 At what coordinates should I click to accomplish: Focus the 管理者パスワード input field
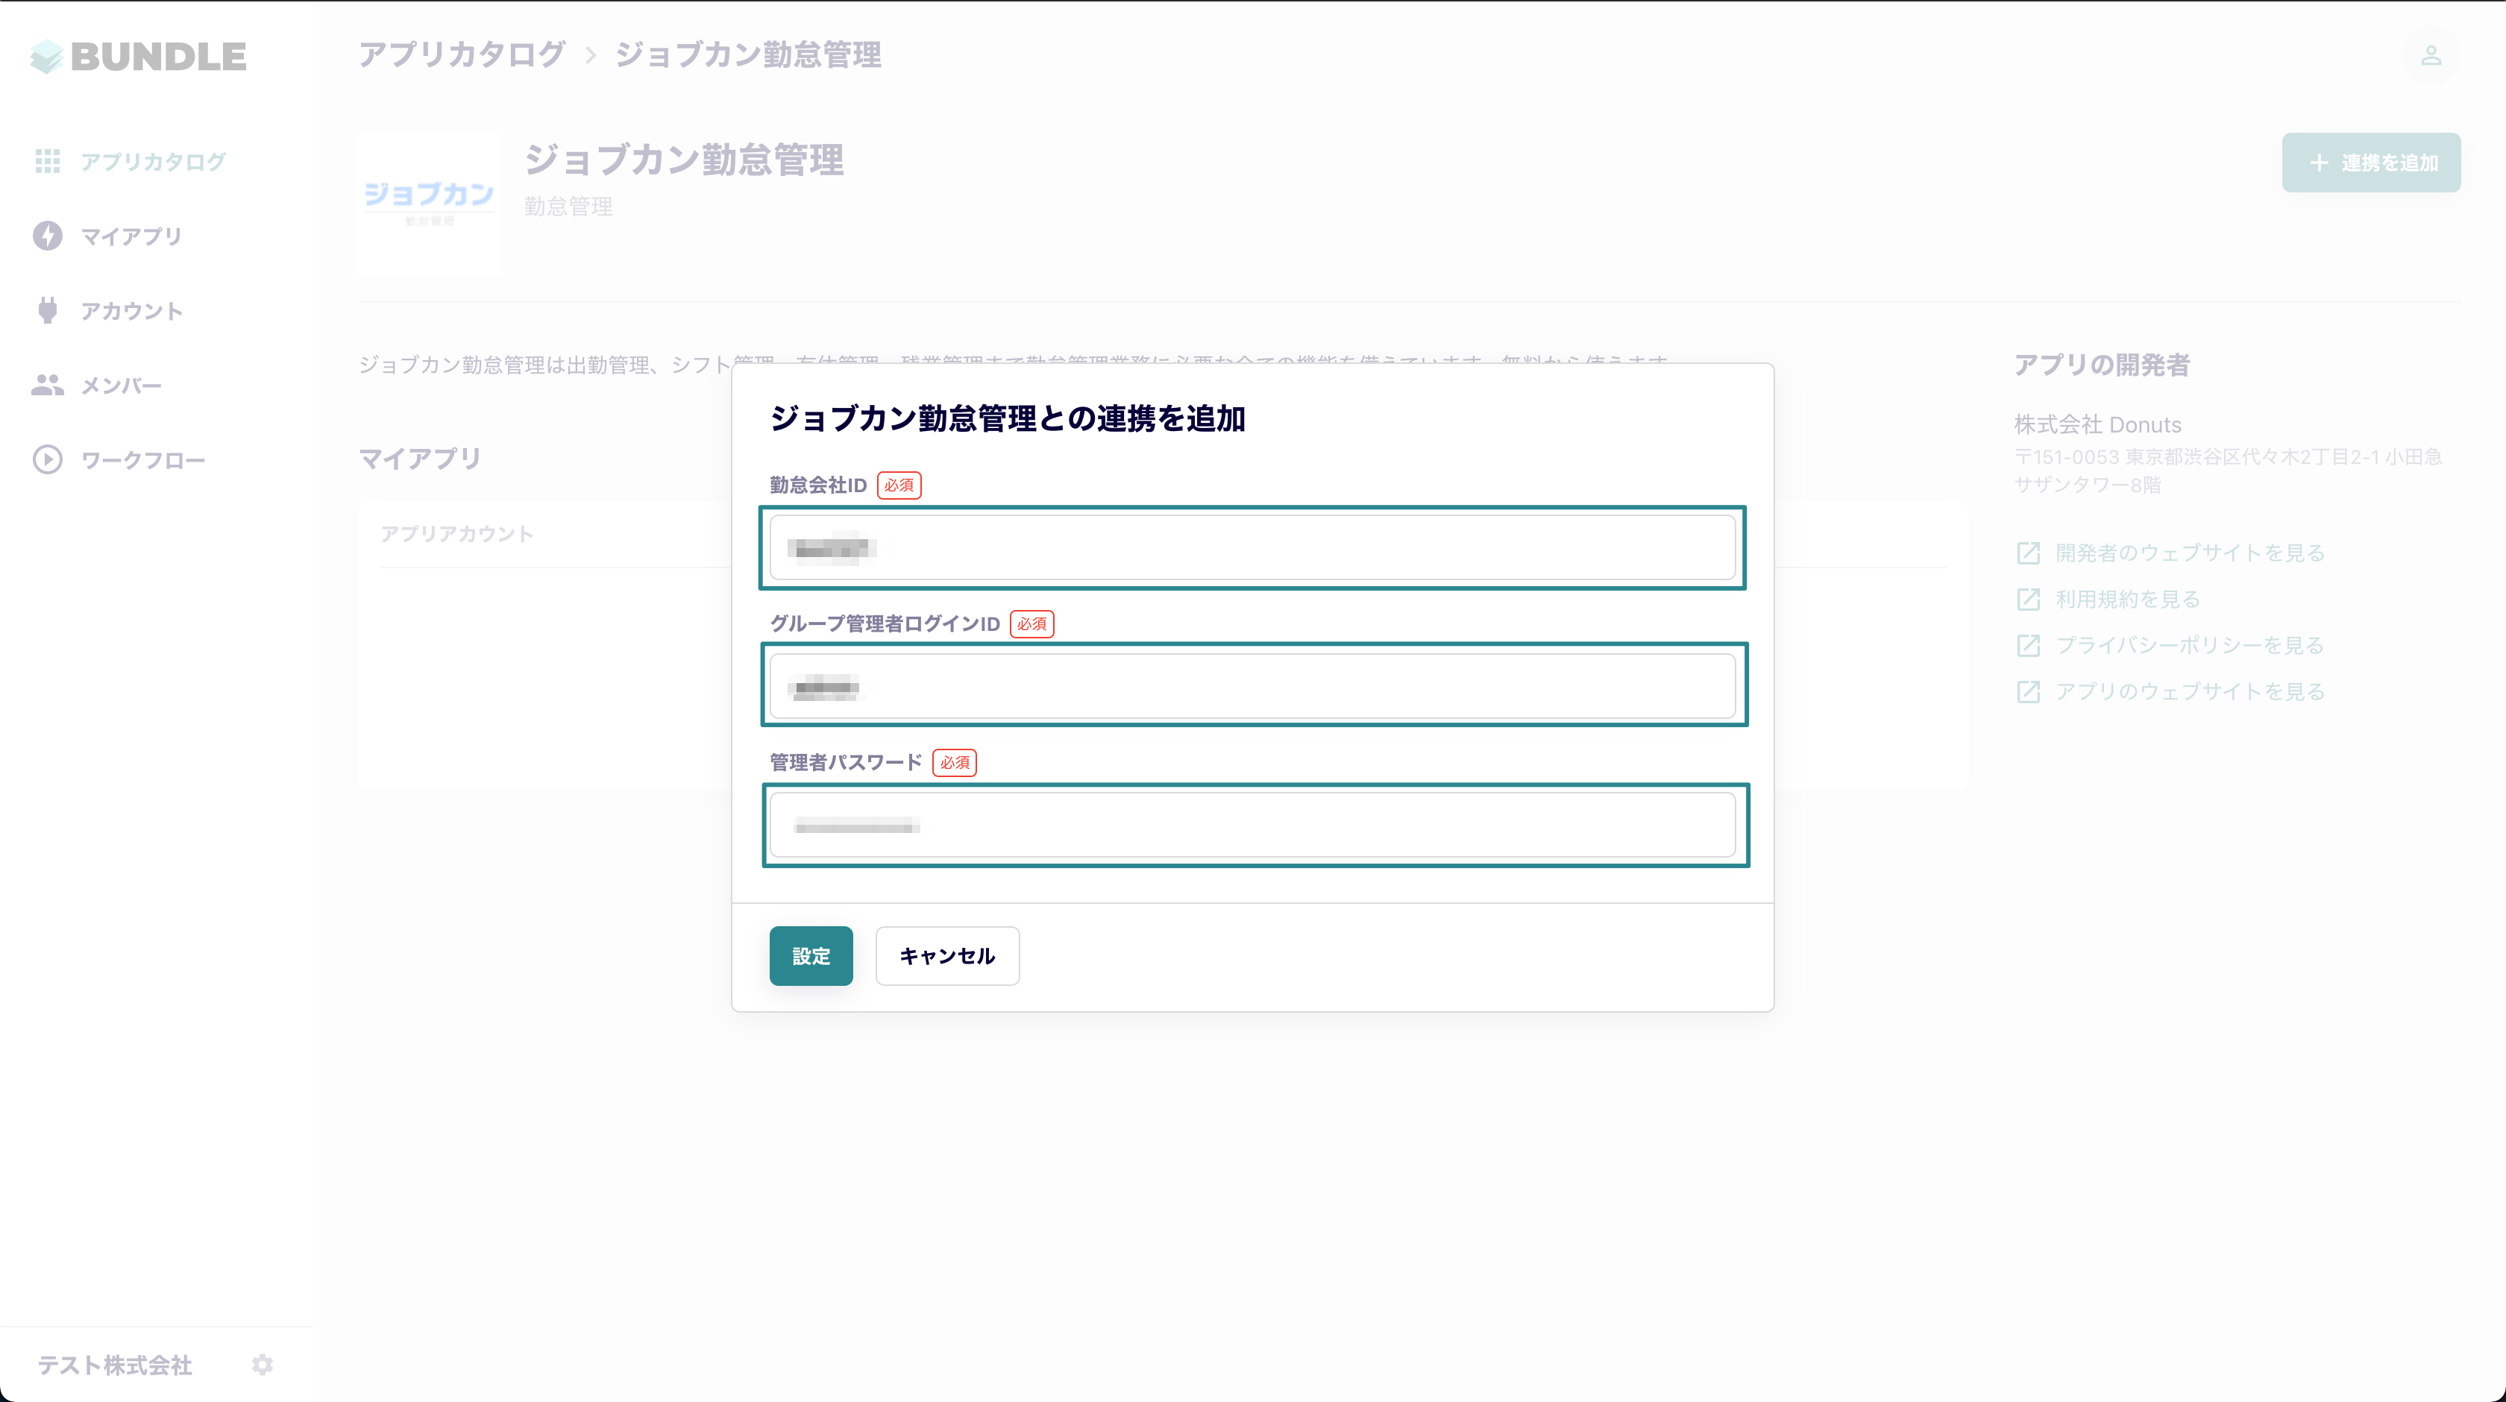click(1253, 825)
